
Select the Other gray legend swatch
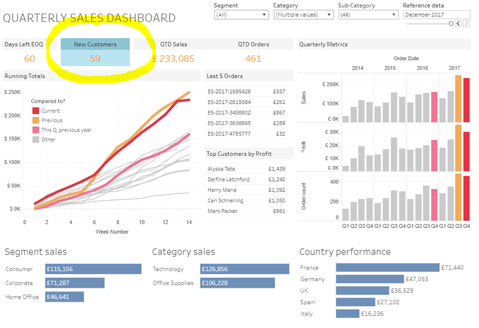coord(36,140)
